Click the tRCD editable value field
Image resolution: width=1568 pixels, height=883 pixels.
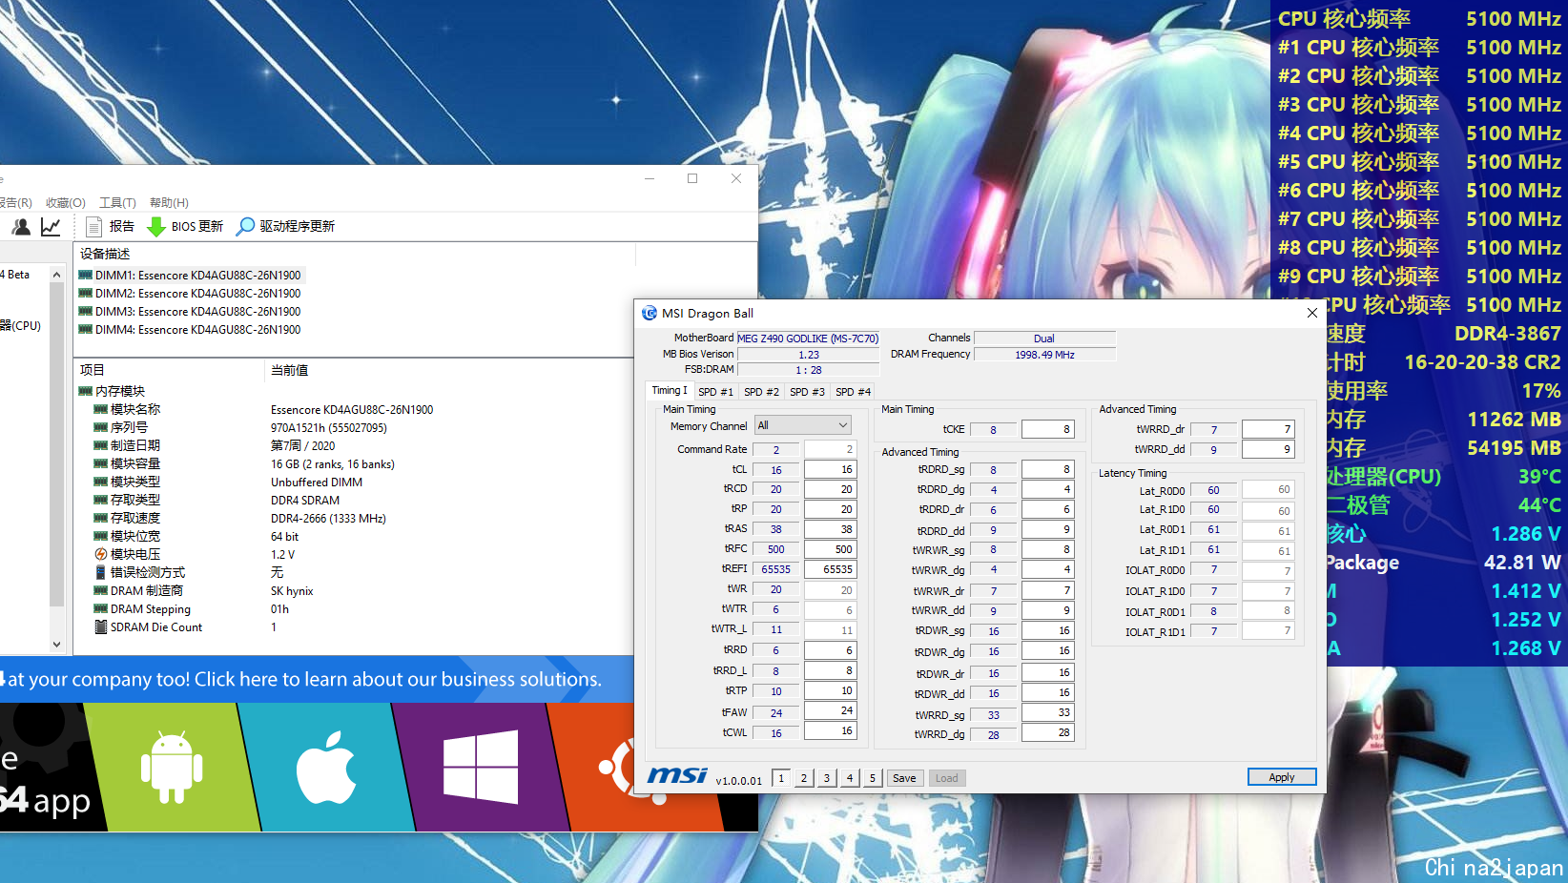(830, 489)
